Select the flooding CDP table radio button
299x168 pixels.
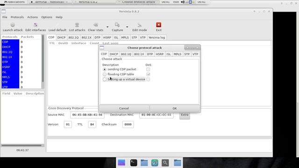click(x=105, y=74)
